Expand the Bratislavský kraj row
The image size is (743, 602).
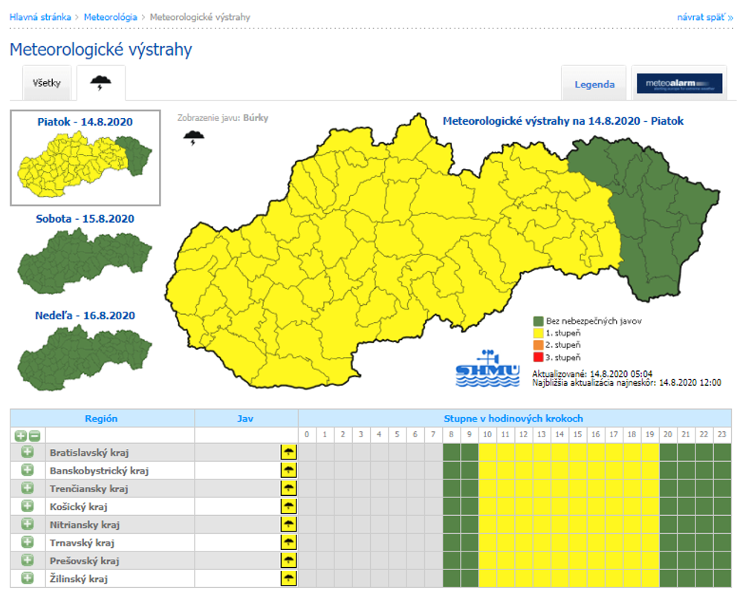click(x=27, y=452)
